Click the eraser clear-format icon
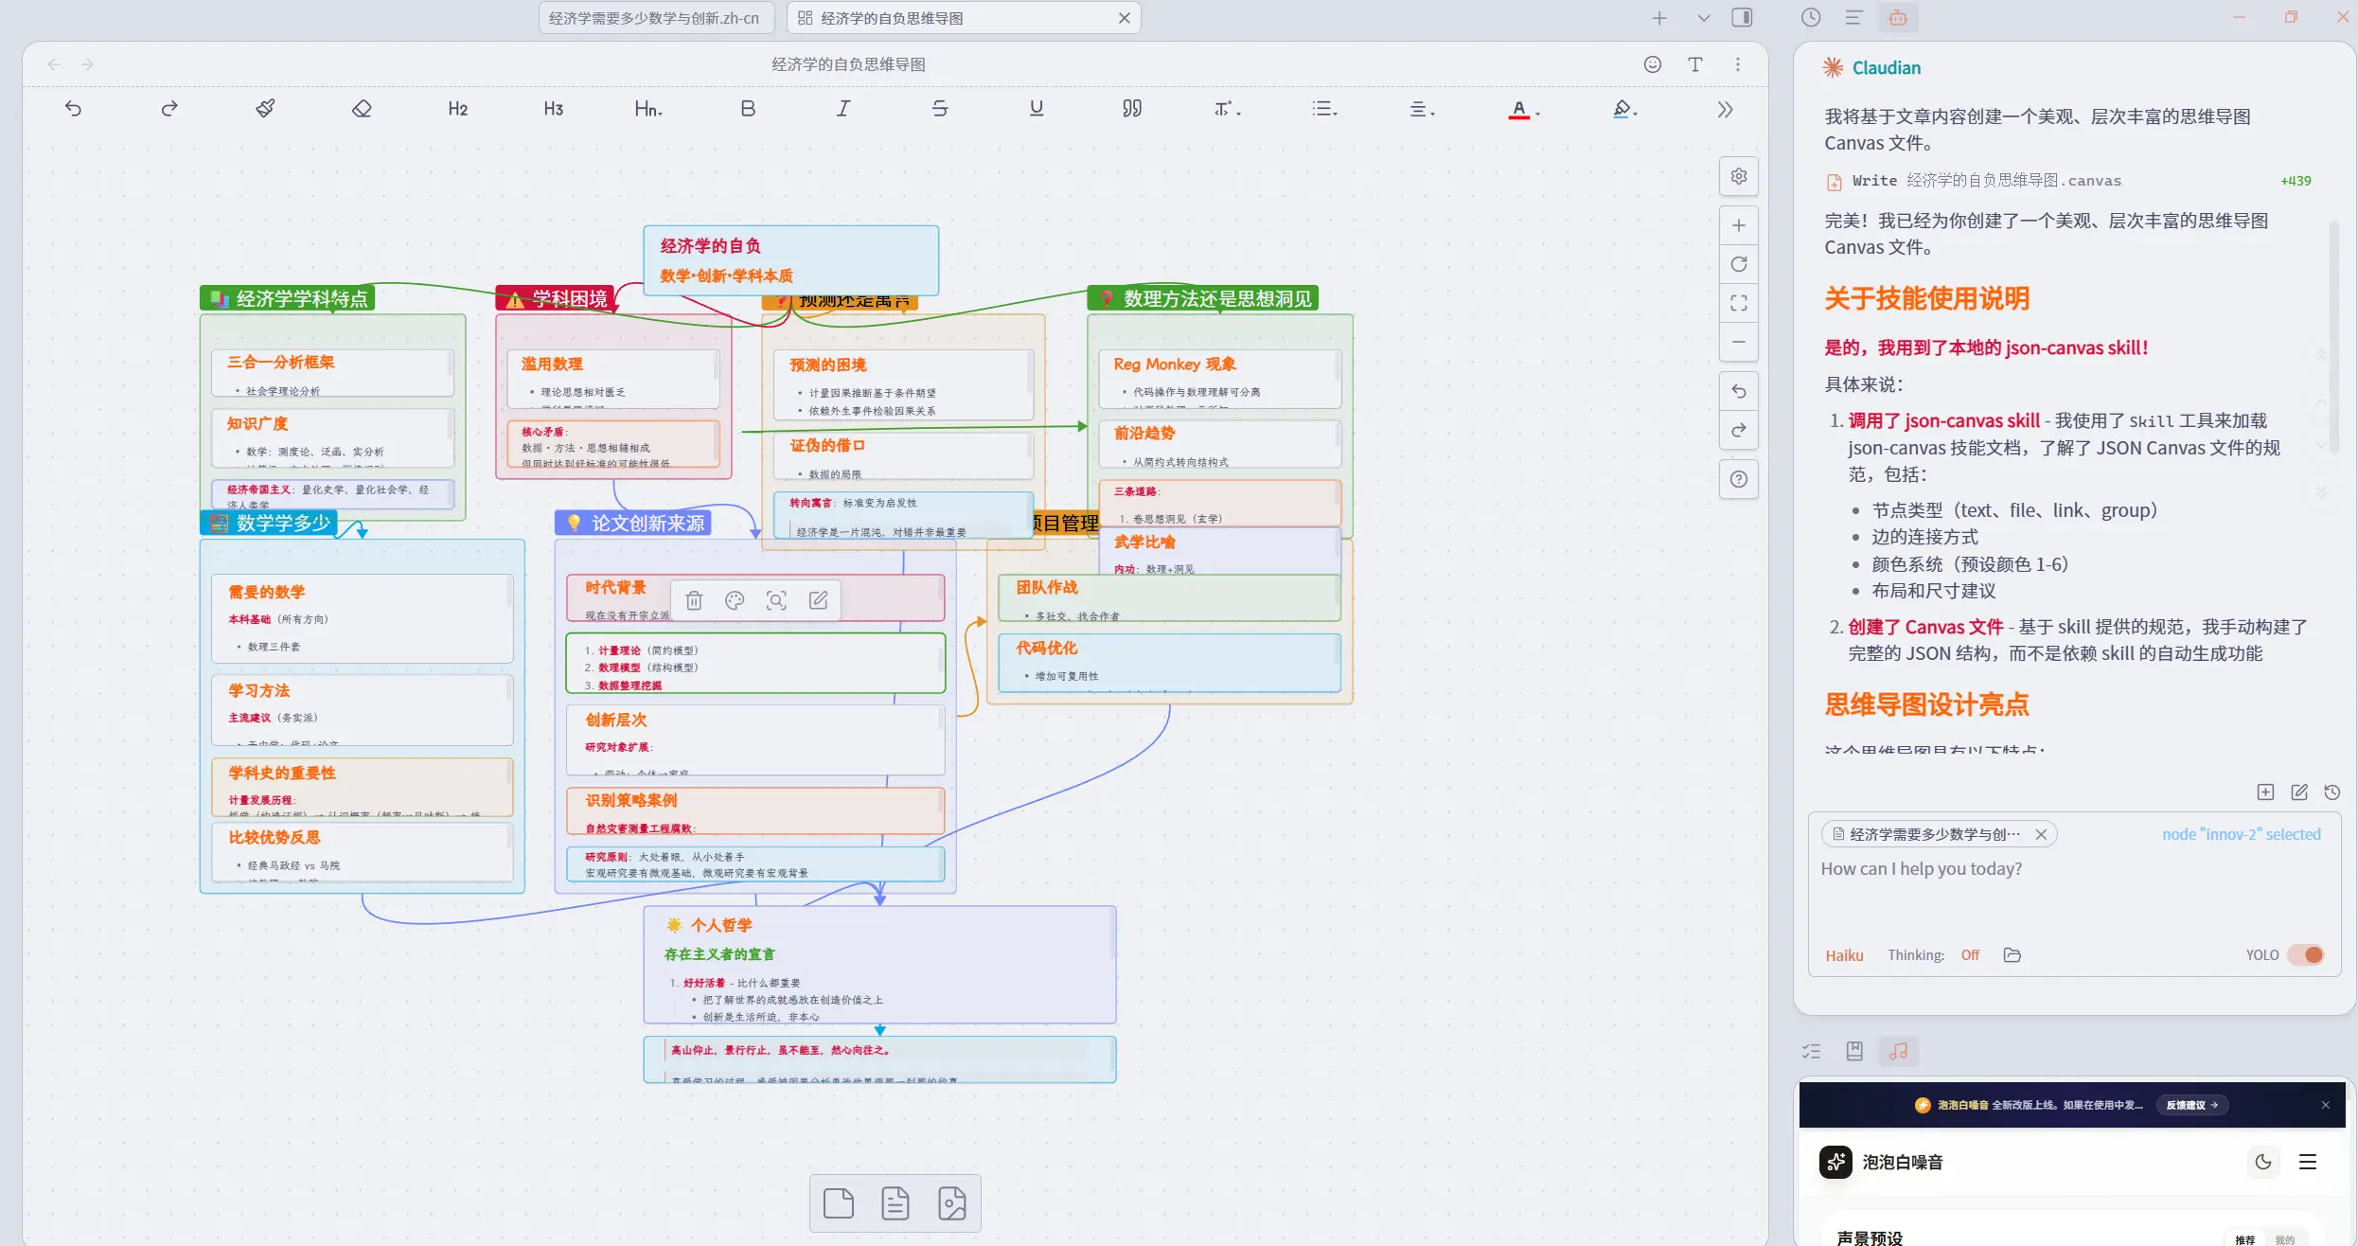The height and width of the screenshot is (1246, 2358). click(x=362, y=109)
